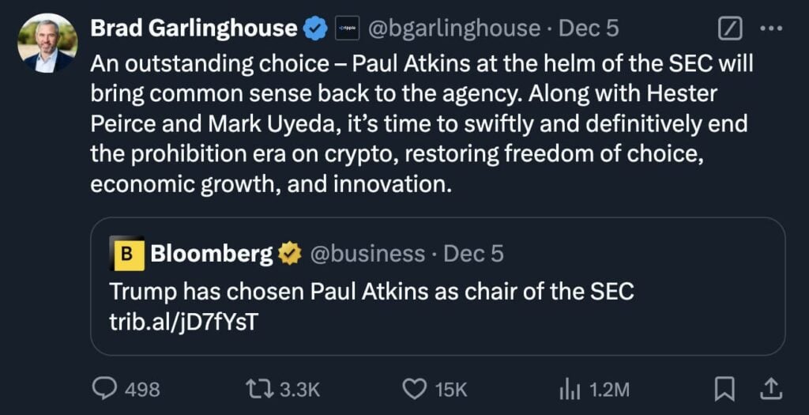Open the trib.al/jD7fYsT link
This screenshot has height=415, width=809.
pyautogui.click(x=182, y=322)
